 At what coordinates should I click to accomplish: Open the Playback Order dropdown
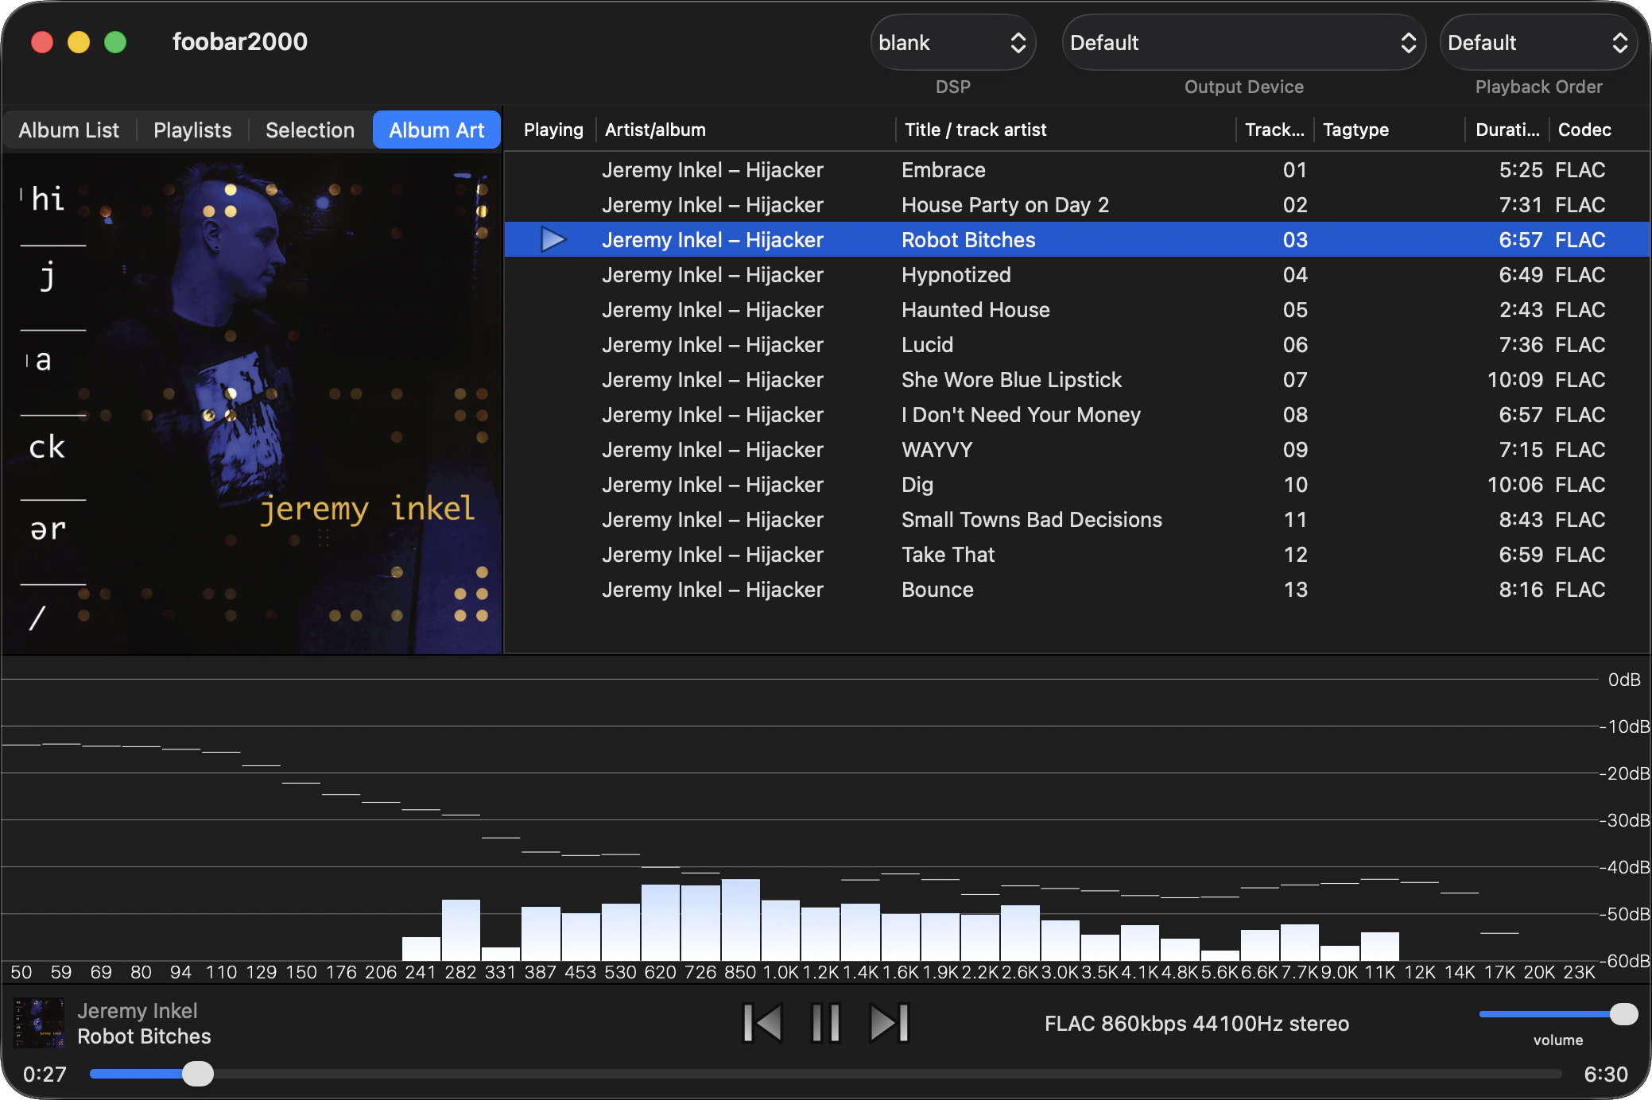(x=1538, y=43)
